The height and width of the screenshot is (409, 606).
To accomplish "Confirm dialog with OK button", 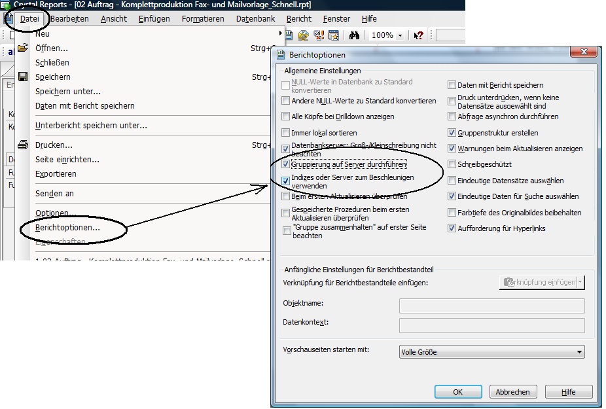I will (x=458, y=392).
